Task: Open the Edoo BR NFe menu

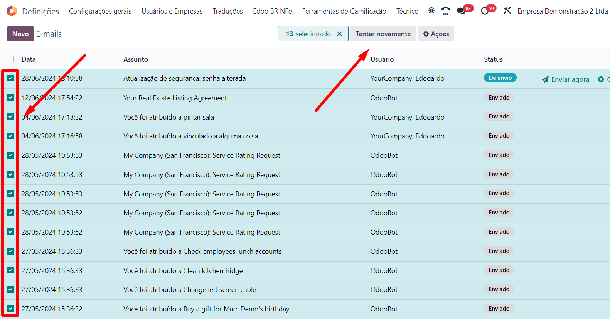Action: 272,11
